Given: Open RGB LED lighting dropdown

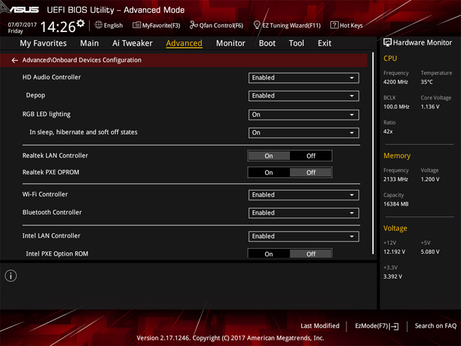Looking at the screenshot, I should tap(303, 115).
